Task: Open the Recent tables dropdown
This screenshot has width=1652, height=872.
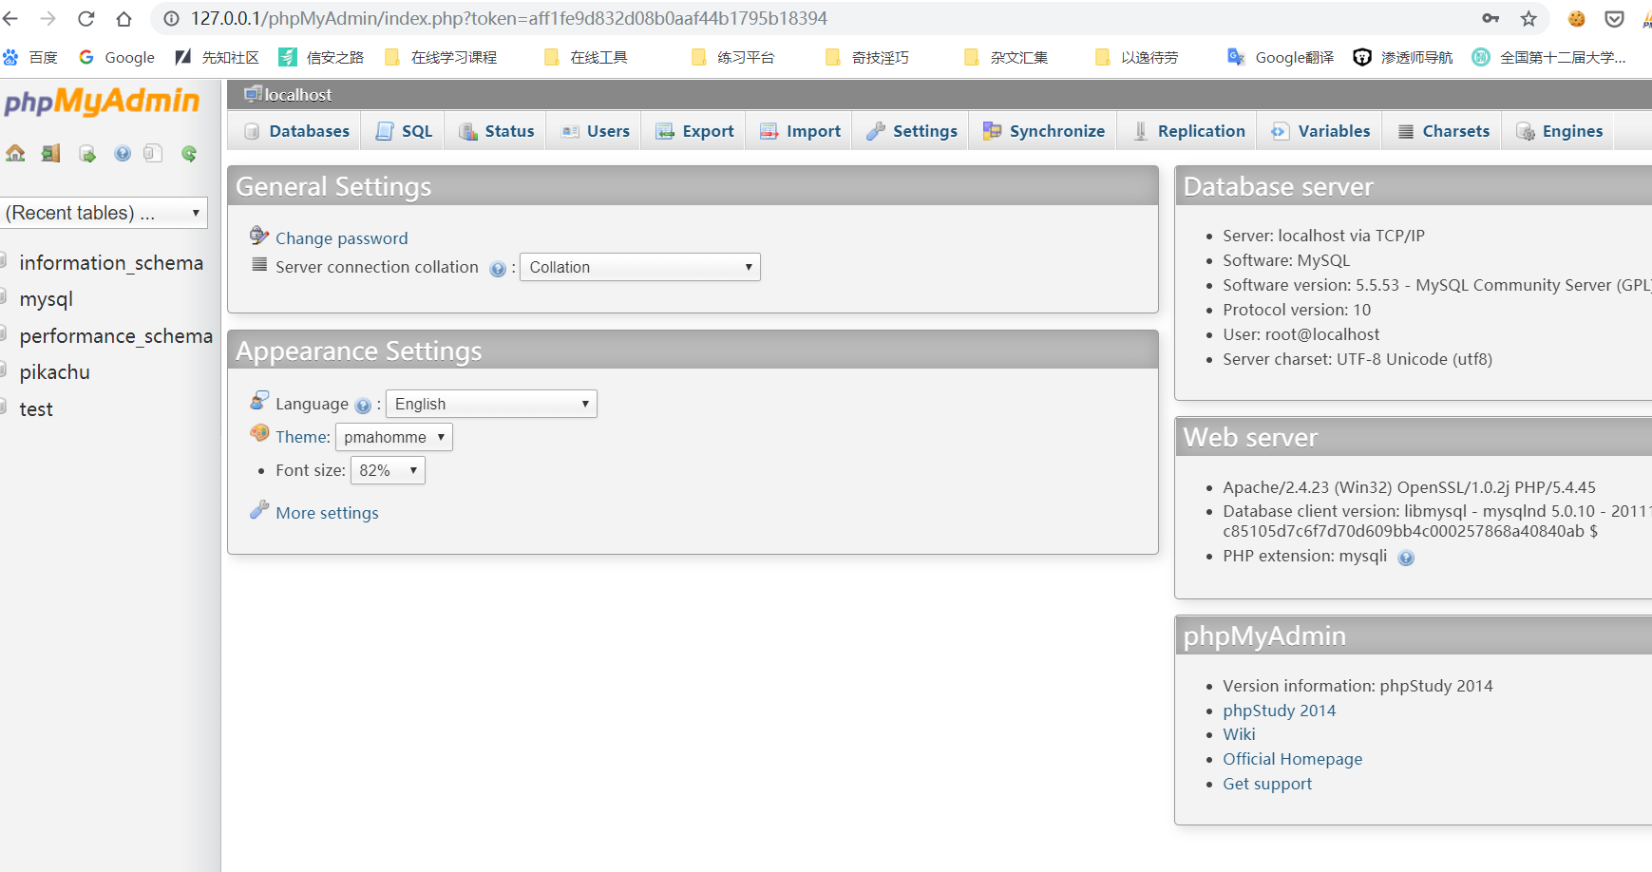Action: (x=104, y=213)
